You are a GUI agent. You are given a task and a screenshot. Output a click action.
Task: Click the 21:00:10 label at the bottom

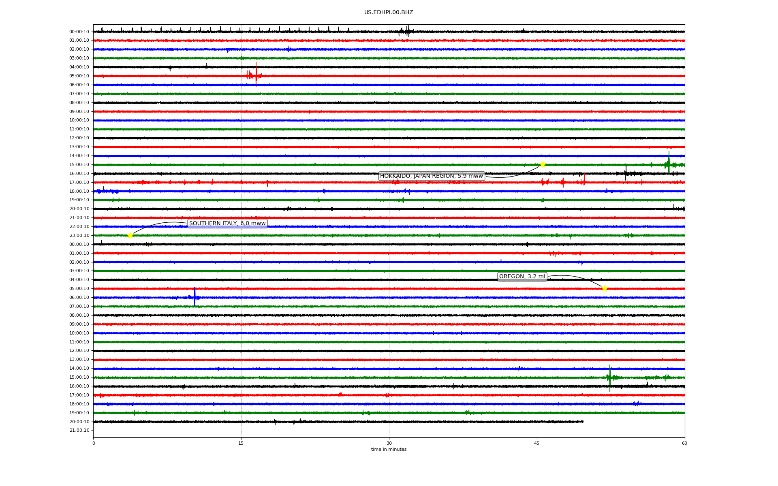tap(79, 430)
